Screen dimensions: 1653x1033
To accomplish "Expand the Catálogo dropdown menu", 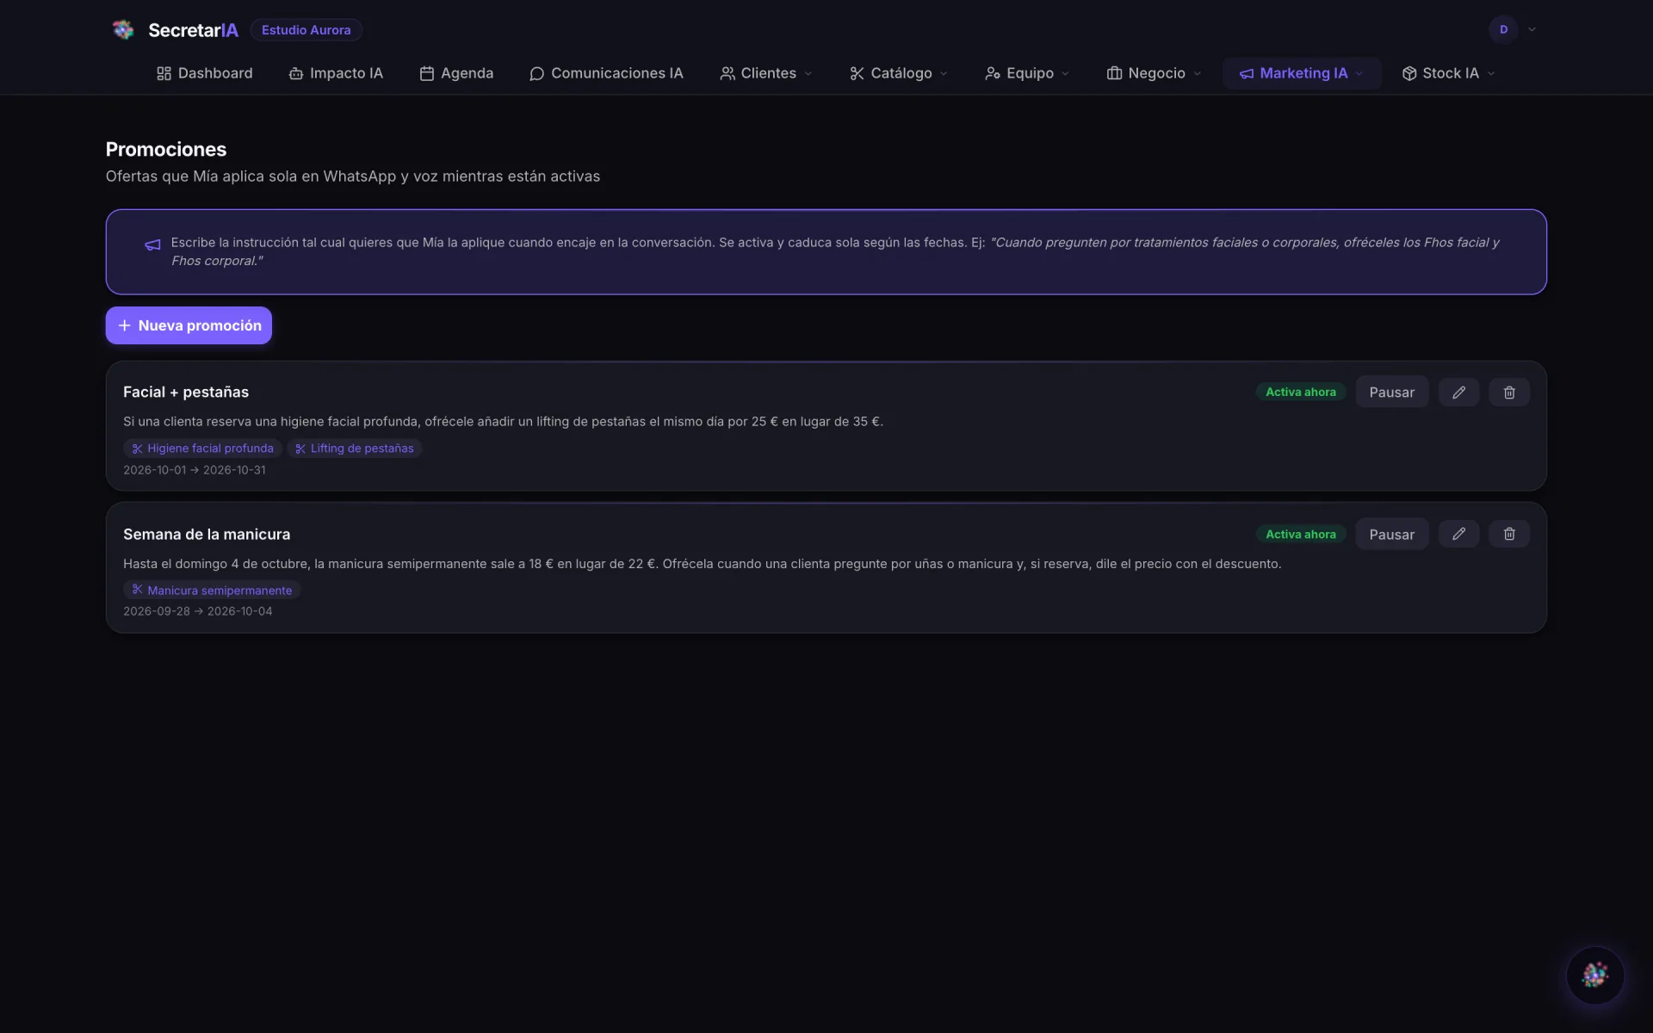I will (898, 73).
